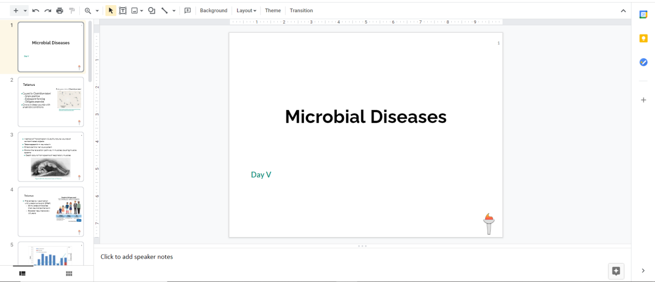The height and width of the screenshot is (282, 655).
Task: Click the Redo arrow icon
Action: click(48, 11)
